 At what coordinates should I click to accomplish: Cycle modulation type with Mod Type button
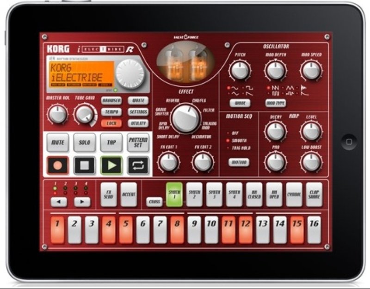(276, 103)
